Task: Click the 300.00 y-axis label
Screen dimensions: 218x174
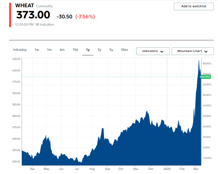Action: point(16,116)
